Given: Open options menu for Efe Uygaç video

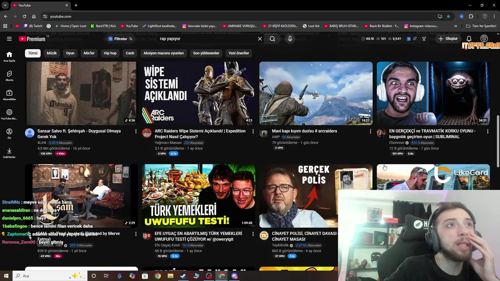Looking at the screenshot, I should pos(253,234).
